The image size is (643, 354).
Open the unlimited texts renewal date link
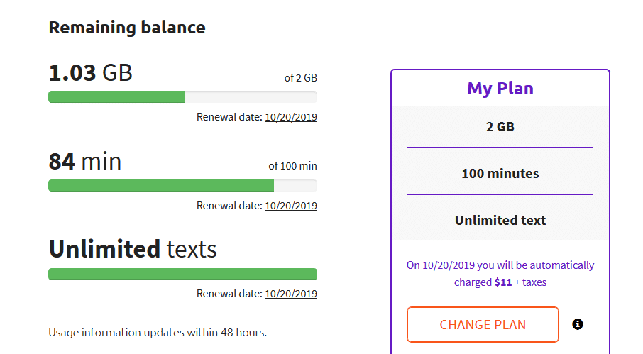click(291, 294)
